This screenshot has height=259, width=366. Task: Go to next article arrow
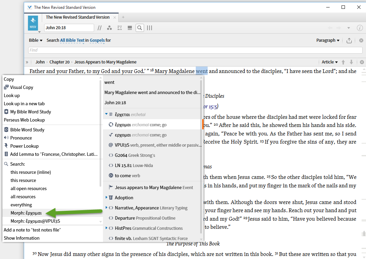[351, 62]
